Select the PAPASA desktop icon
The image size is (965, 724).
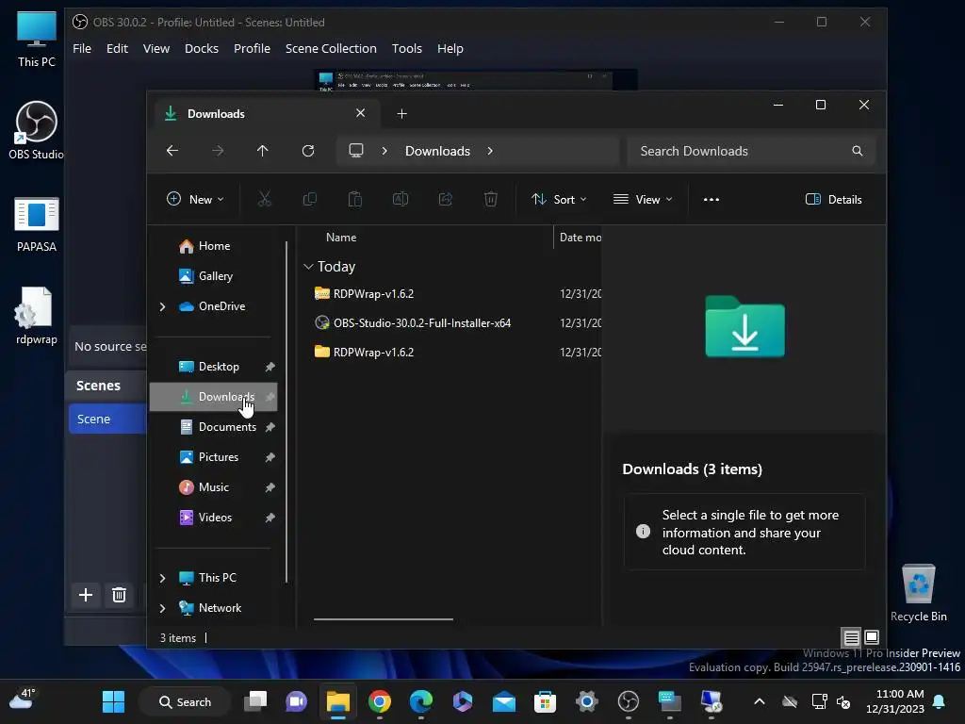[x=37, y=224]
